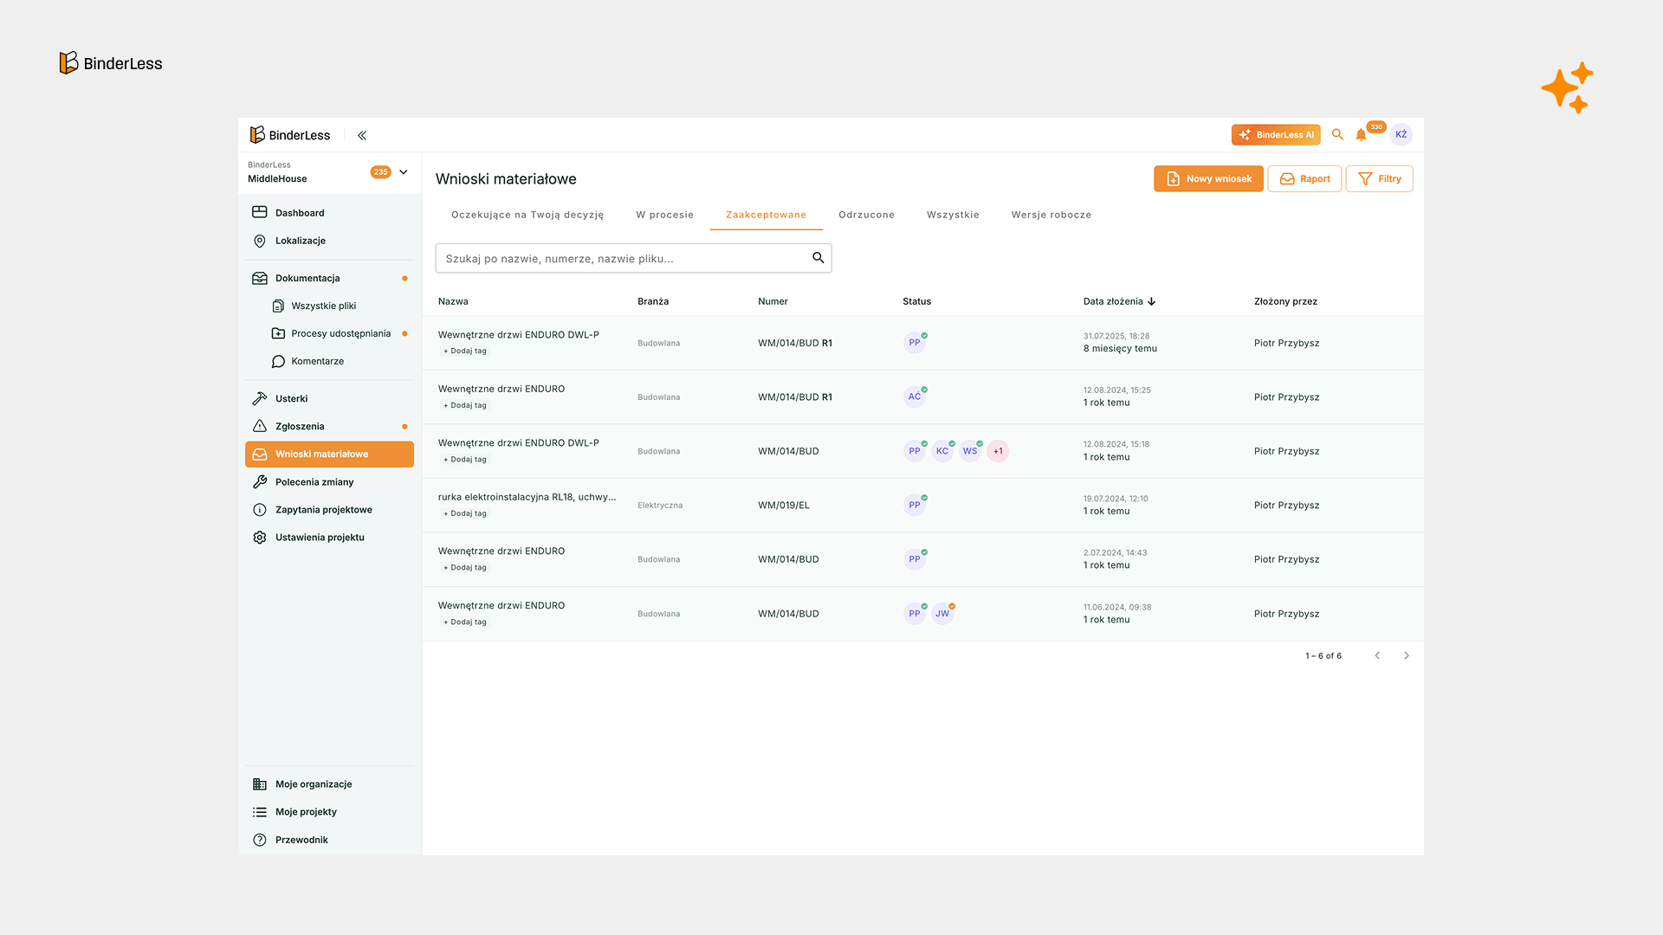Sort by Data złożenia column arrow

1151,302
